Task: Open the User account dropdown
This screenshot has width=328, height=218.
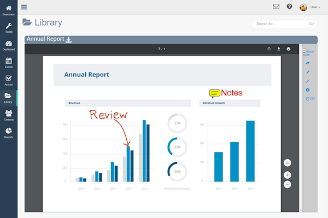Action: click(310, 7)
